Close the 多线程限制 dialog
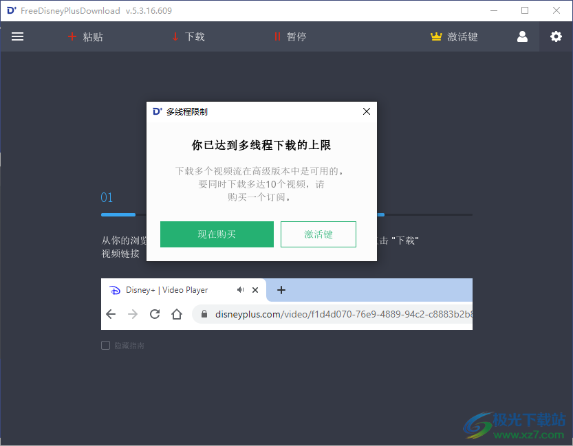This screenshot has width=573, height=446. point(366,111)
